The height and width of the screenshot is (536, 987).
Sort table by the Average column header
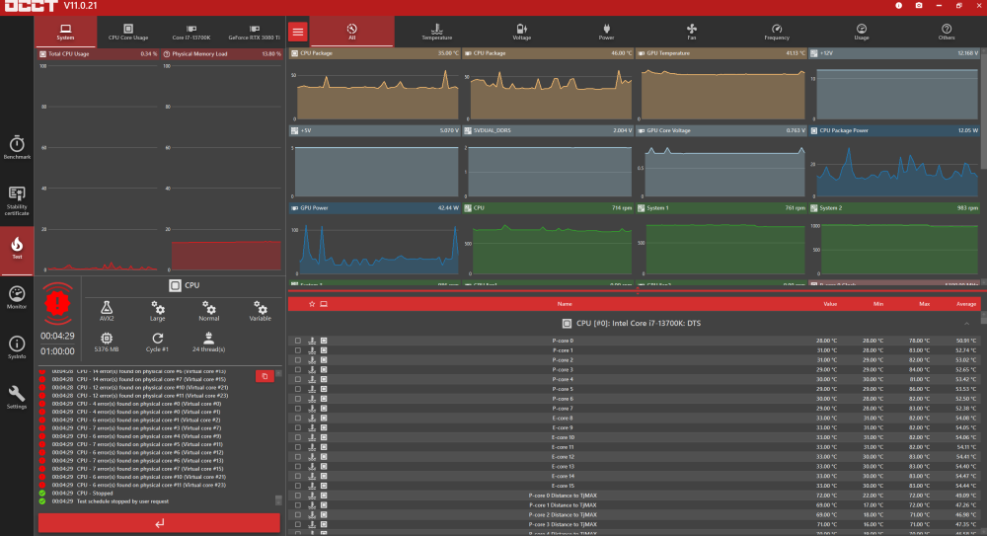click(x=966, y=304)
